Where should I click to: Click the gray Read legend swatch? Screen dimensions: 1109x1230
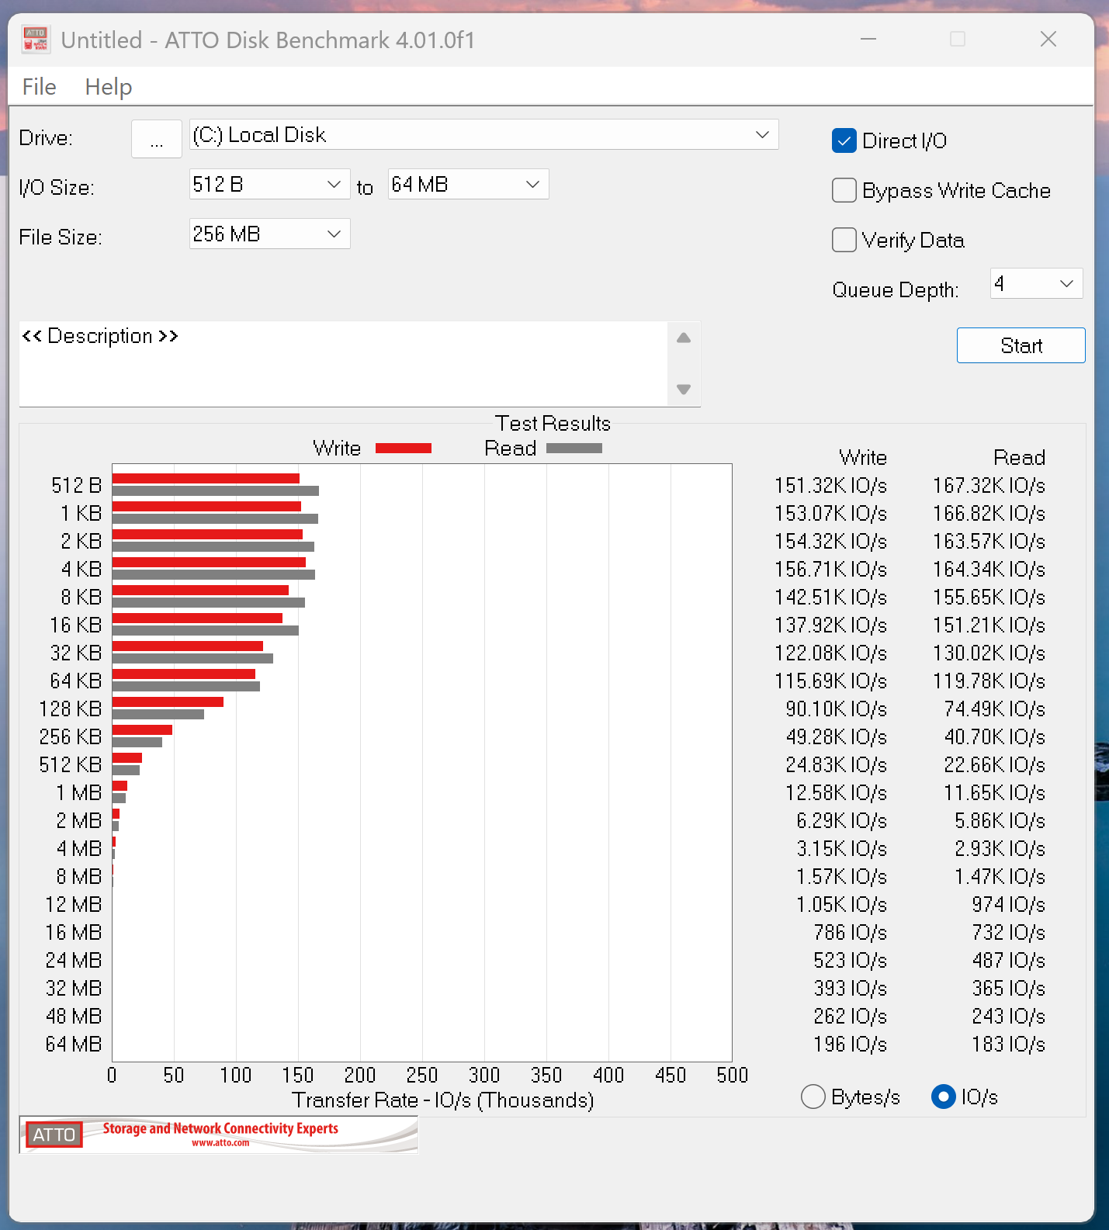click(574, 449)
